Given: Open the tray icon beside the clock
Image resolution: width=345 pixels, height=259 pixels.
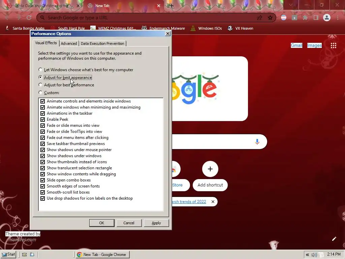Looking at the screenshot, I should pyautogui.click(x=321, y=255).
